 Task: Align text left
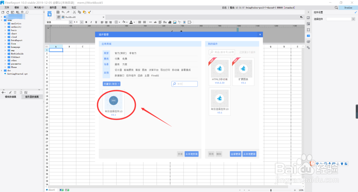(x=102, y=22)
